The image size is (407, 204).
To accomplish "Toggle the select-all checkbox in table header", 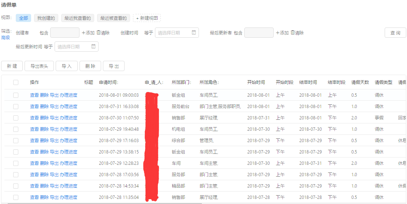I will coord(16,82).
